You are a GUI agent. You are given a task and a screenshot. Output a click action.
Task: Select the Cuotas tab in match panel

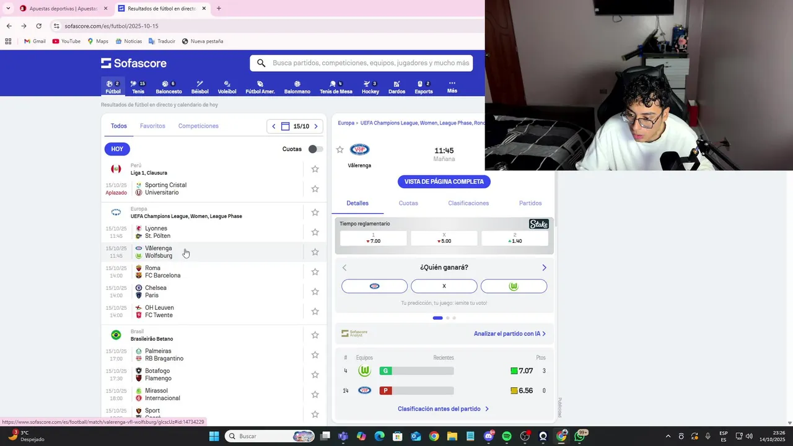(408, 203)
